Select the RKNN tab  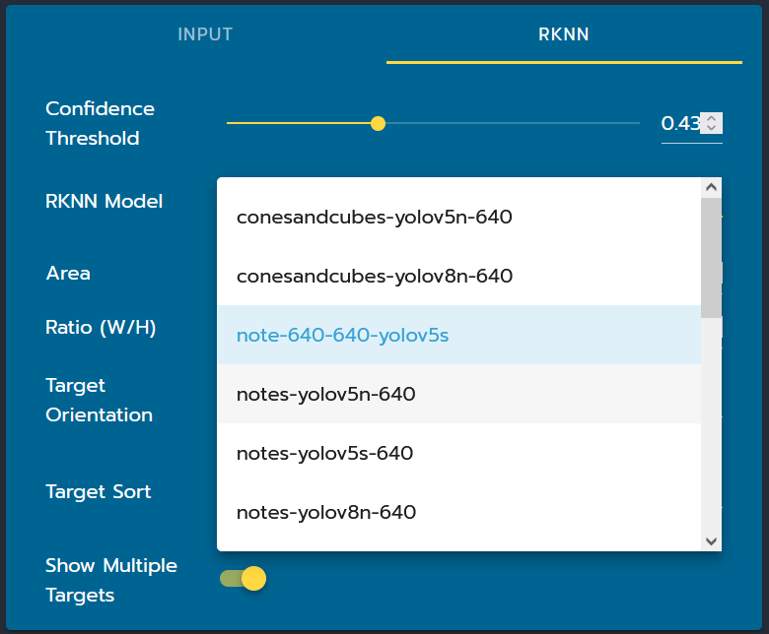tap(564, 34)
